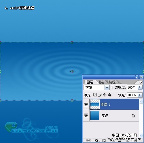Expand the 填充 fill slider arrow
Viewport: 144px width, 143px height.
pos(140,95)
